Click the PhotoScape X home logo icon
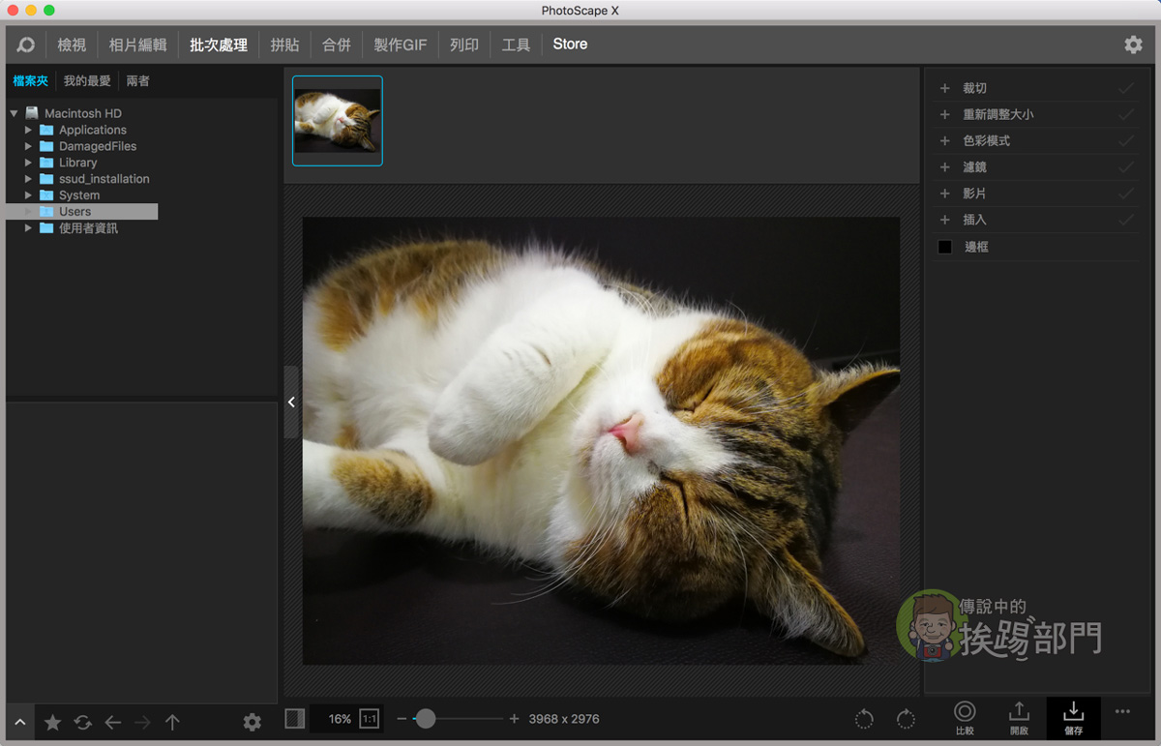 pyautogui.click(x=26, y=45)
